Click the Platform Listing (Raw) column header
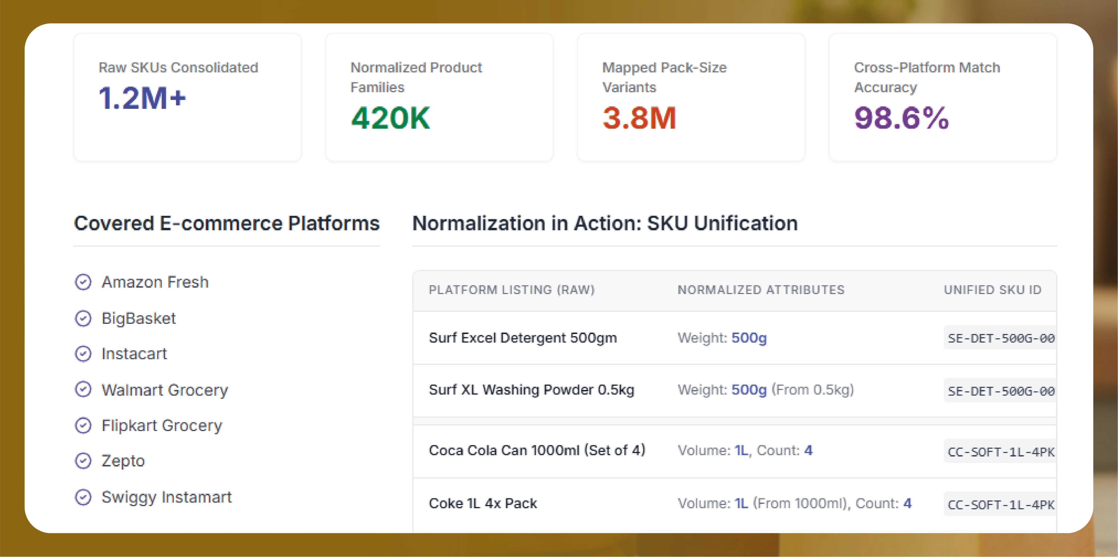The width and height of the screenshot is (1118, 557). tap(511, 290)
